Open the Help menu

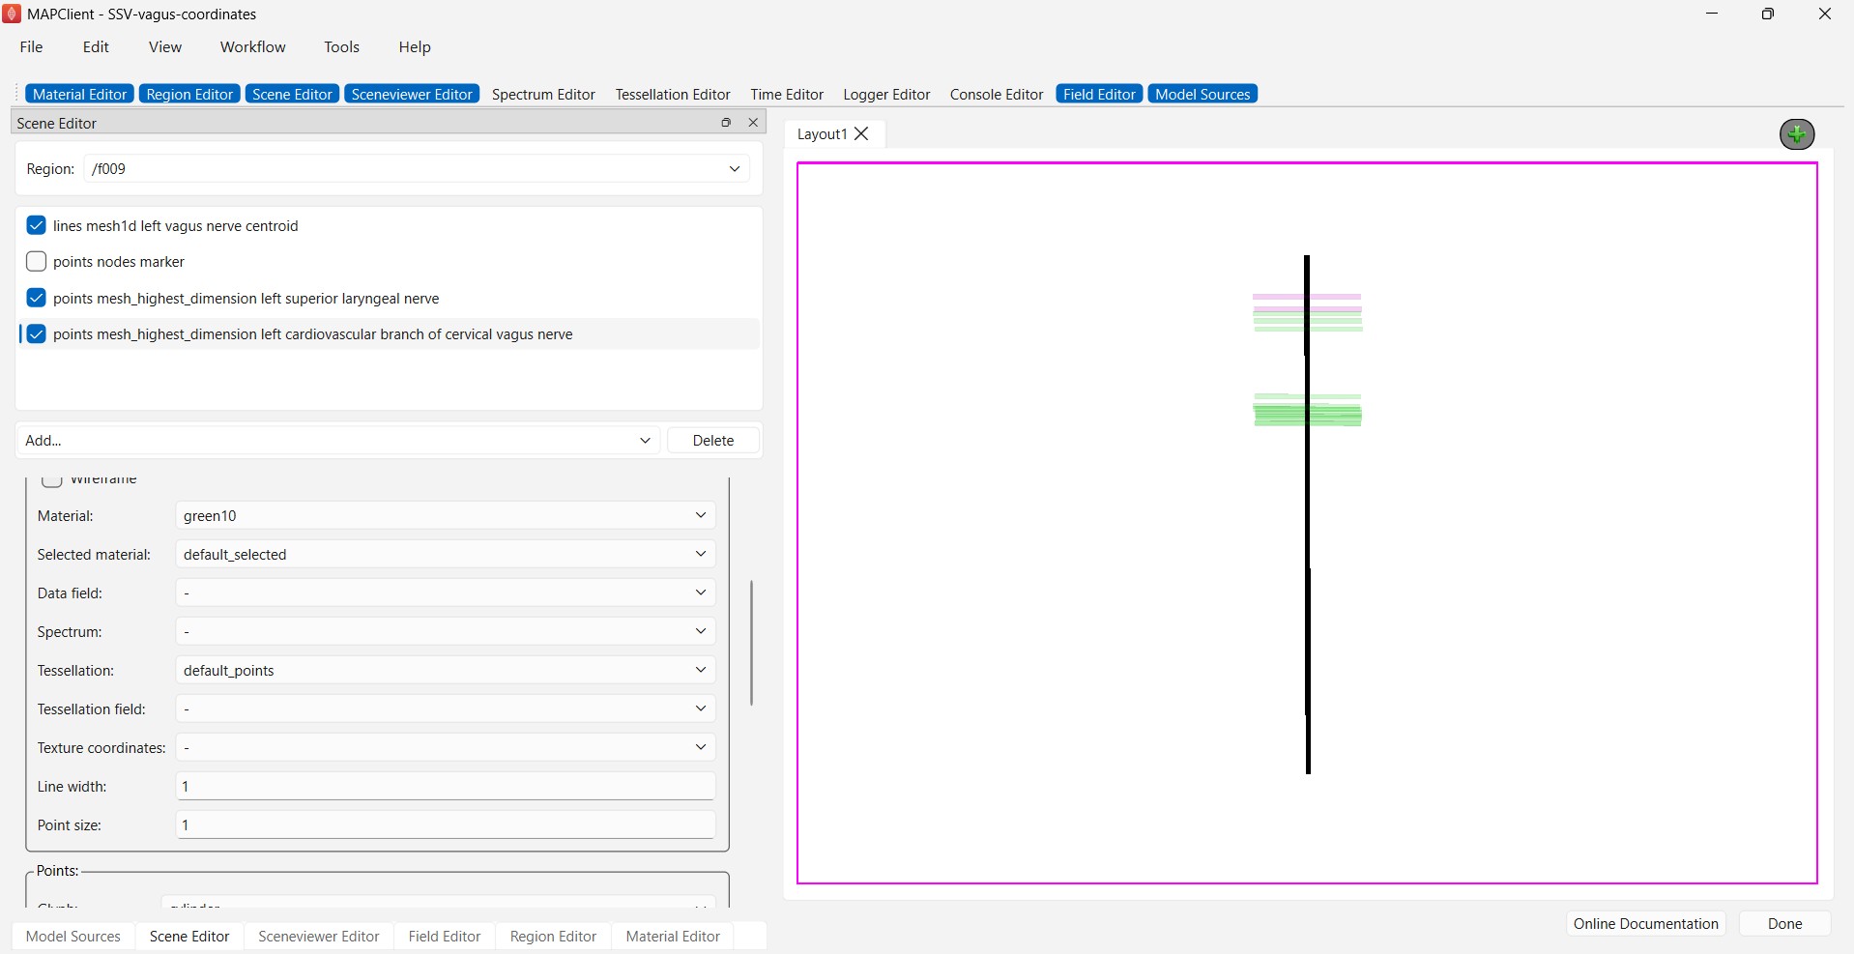(x=415, y=46)
